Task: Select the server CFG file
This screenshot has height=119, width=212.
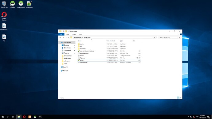Action: pos(109,60)
